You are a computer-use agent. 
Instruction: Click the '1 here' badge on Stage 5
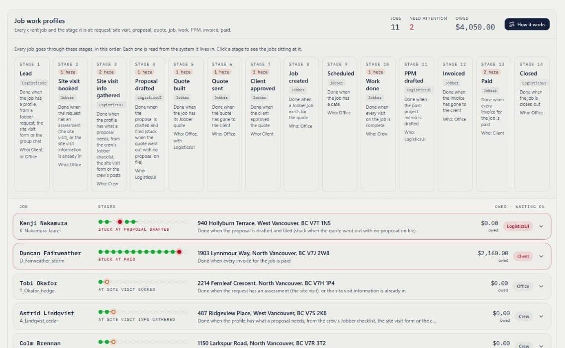(183, 72)
